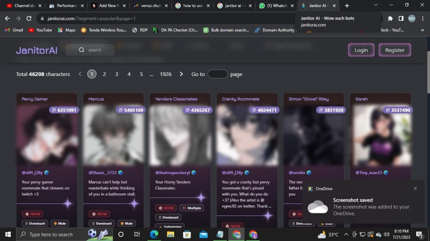This screenshot has width=430, height=241.
Task: Open the MK profile avatar menu
Action: click(x=412, y=18)
